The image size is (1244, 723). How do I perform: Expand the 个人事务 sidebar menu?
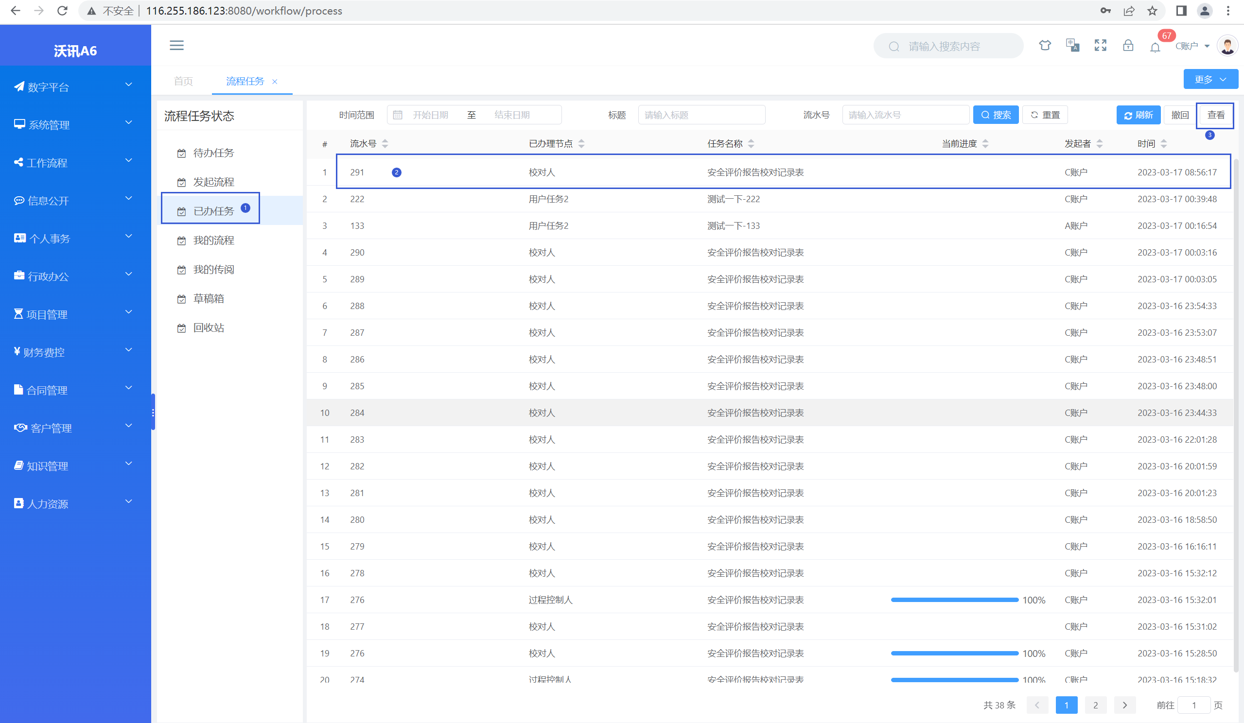(x=75, y=239)
